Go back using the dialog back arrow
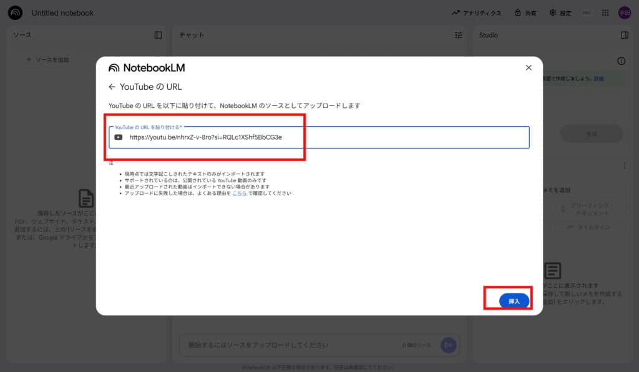Image resolution: width=639 pixels, height=372 pixels. [112, 87]
